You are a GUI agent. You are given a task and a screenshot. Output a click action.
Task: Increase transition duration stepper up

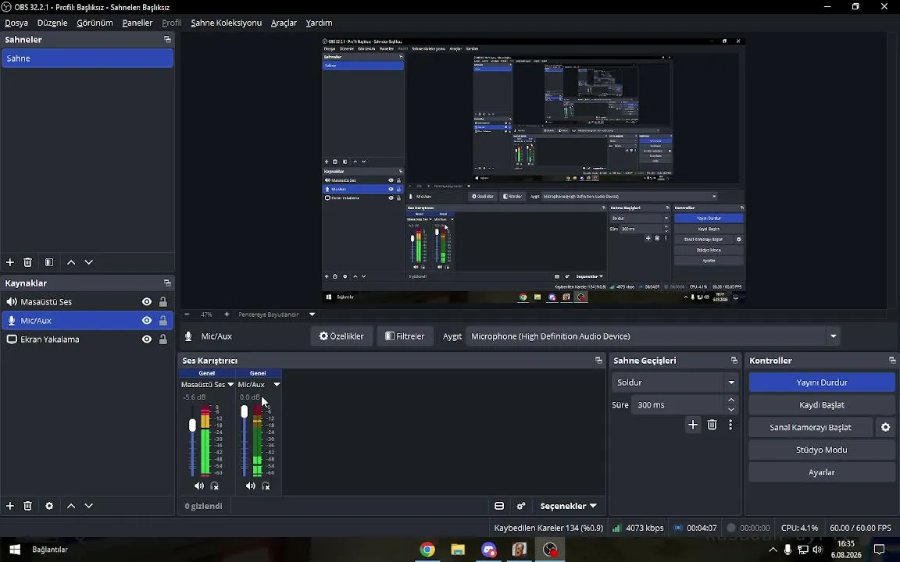pos(730,400)
